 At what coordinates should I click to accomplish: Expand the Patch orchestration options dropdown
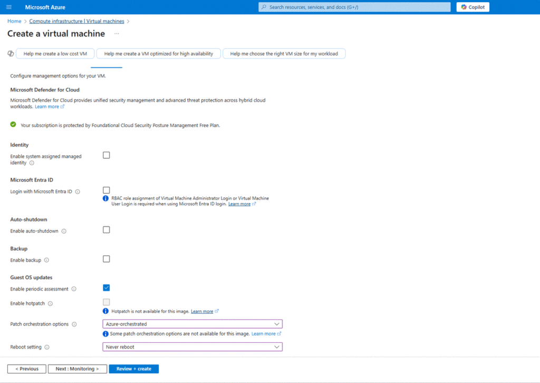[x=192, y=324]
